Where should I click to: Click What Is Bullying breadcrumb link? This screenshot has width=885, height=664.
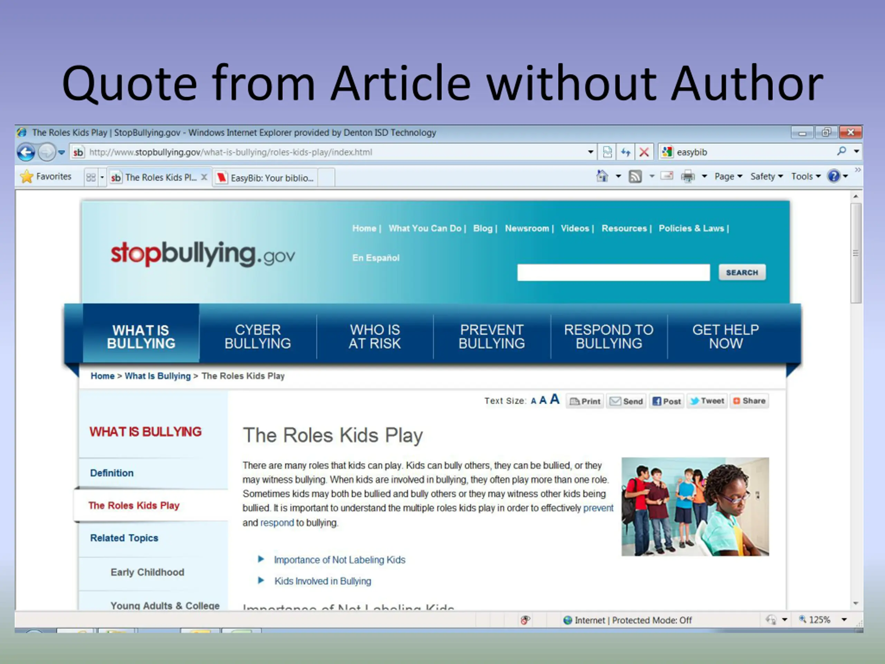click(x=158, y=376)
